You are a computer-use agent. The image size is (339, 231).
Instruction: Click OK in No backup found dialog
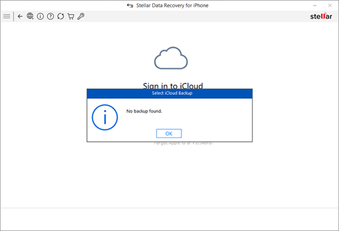coord(169,133)
